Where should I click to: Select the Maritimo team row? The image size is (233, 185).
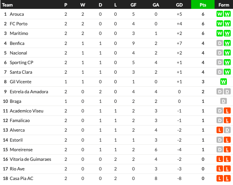117,33
